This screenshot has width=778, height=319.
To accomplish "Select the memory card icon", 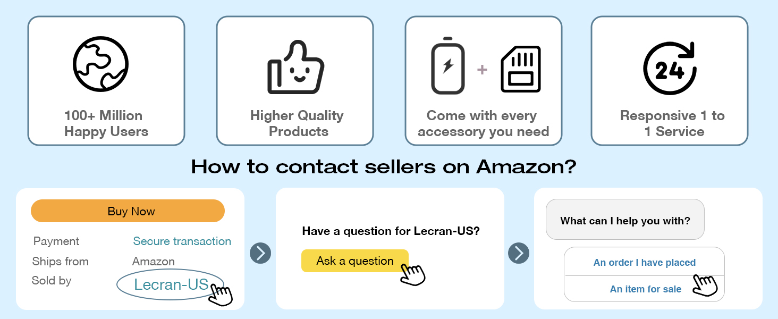I will 520,69.
